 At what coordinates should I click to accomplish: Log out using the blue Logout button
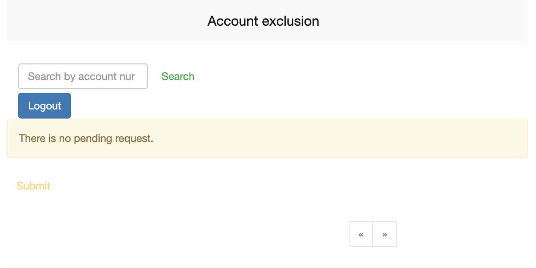(45, 106)
